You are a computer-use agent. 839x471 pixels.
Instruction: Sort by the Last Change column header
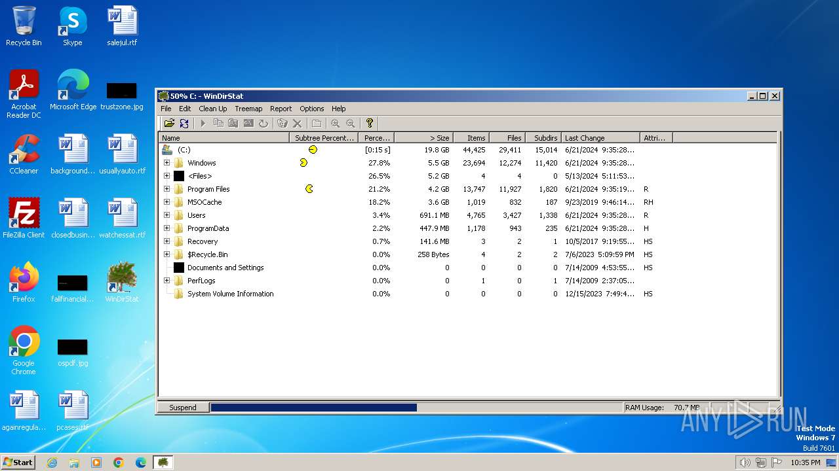[x=601, y=138]
